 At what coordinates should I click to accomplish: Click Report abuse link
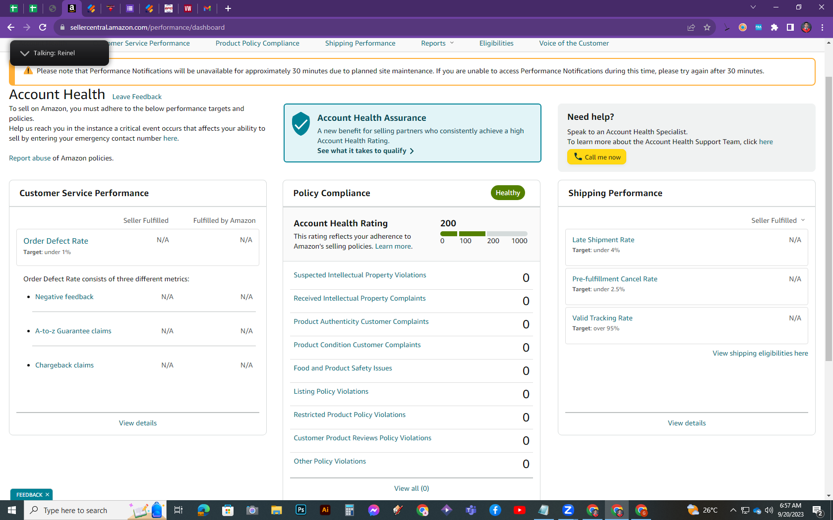tap(30, 158)
